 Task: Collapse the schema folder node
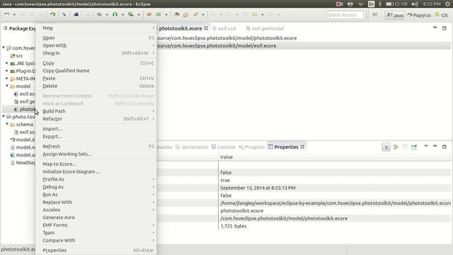7,124
